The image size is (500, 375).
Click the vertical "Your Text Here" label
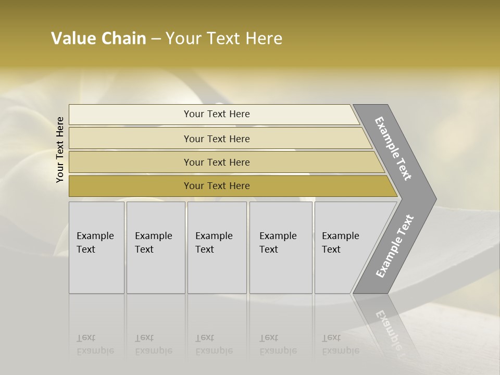tap(60, 150)
